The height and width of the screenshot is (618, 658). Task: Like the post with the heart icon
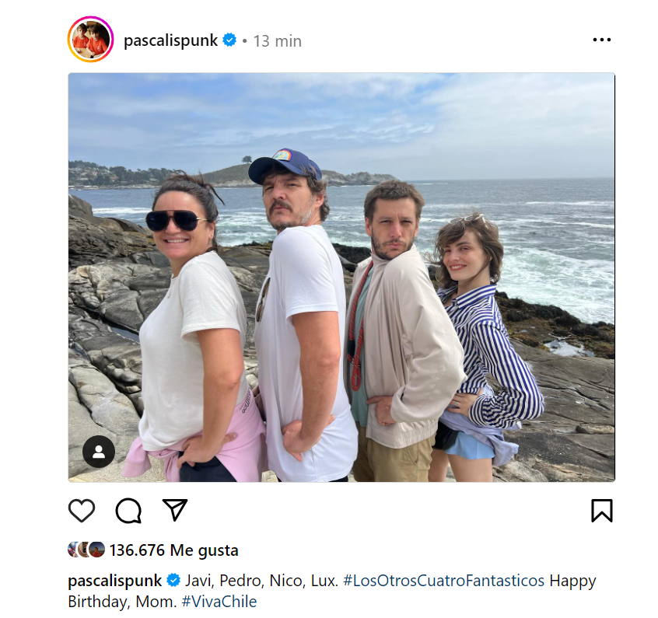click(82, 511)
